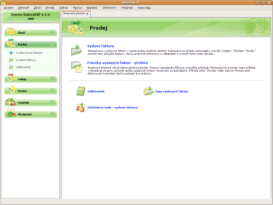Image resolution: width=273 pixels, height=205 pixels.
Task: Collapse the Prodej sidebar section
Action: click(52, 45)
